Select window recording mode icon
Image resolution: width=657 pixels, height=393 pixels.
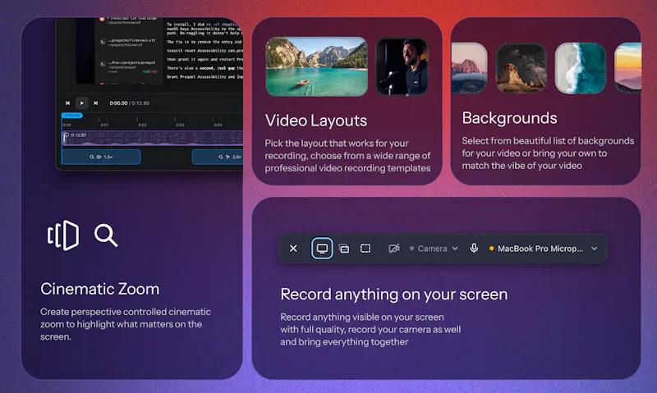click(344, 249)
